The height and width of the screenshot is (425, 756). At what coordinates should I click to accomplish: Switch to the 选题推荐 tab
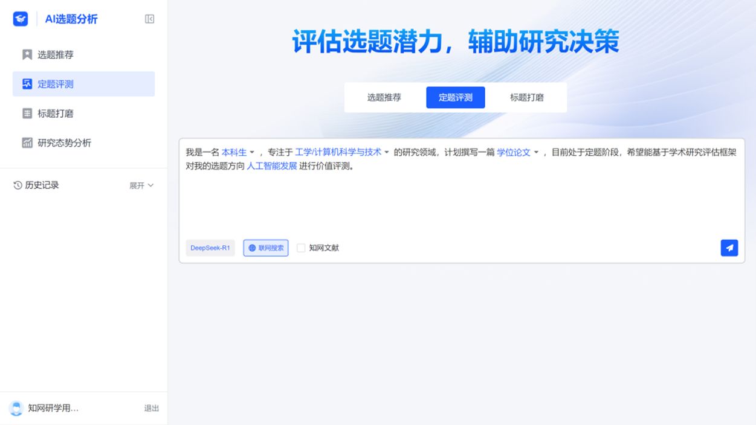384,98
